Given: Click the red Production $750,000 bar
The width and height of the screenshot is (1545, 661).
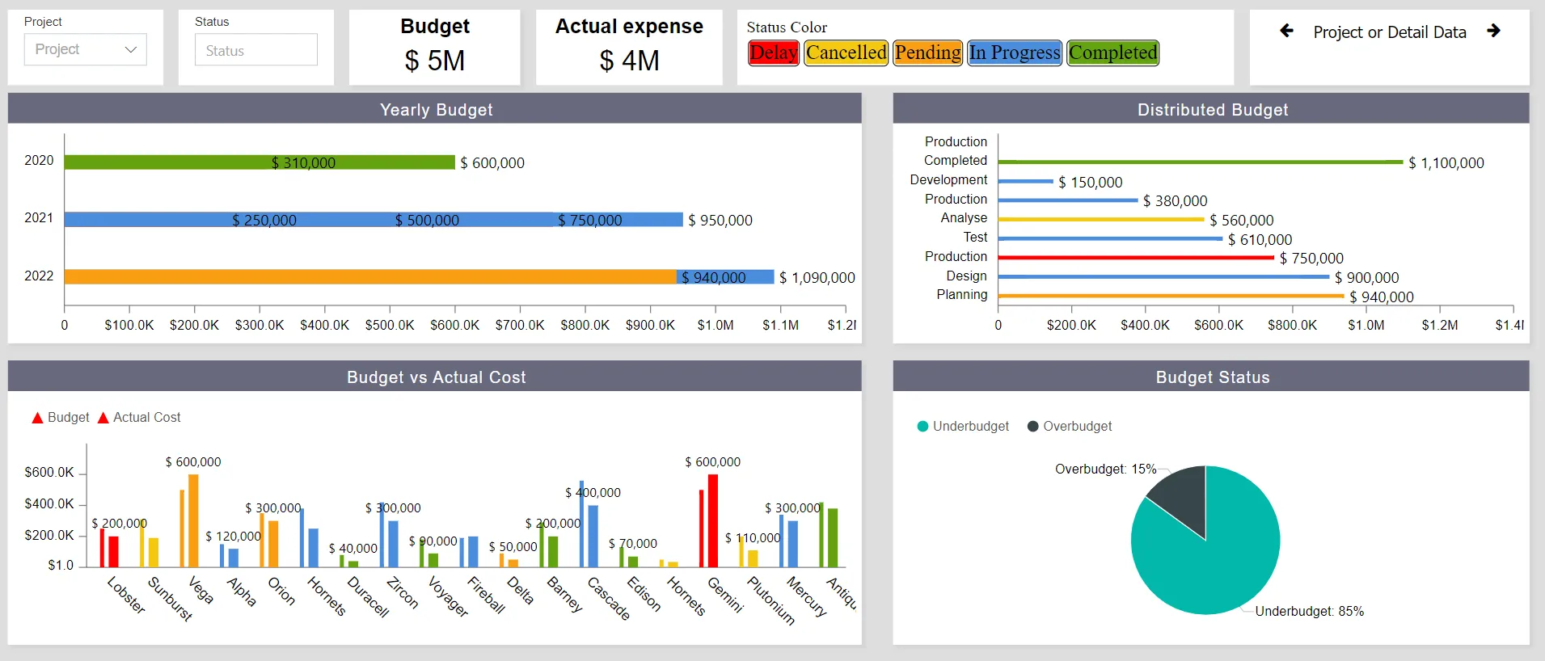Looking at the screenshot, I should [x=1136, y=258].
